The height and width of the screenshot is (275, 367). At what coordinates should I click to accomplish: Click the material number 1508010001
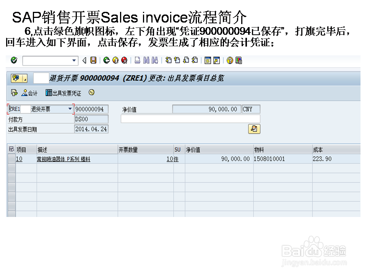coord(270,159)
